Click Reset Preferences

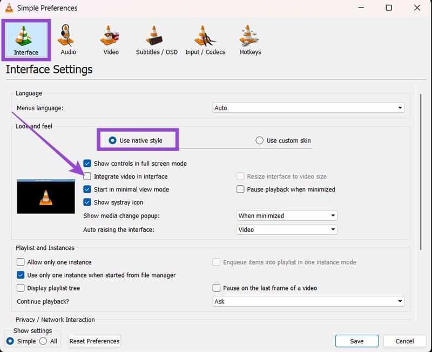(94, 341)
